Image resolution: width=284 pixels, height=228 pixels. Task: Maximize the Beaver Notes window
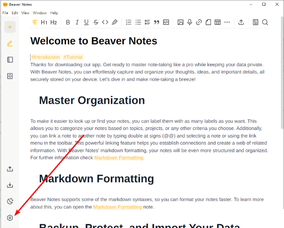[264, 4]
